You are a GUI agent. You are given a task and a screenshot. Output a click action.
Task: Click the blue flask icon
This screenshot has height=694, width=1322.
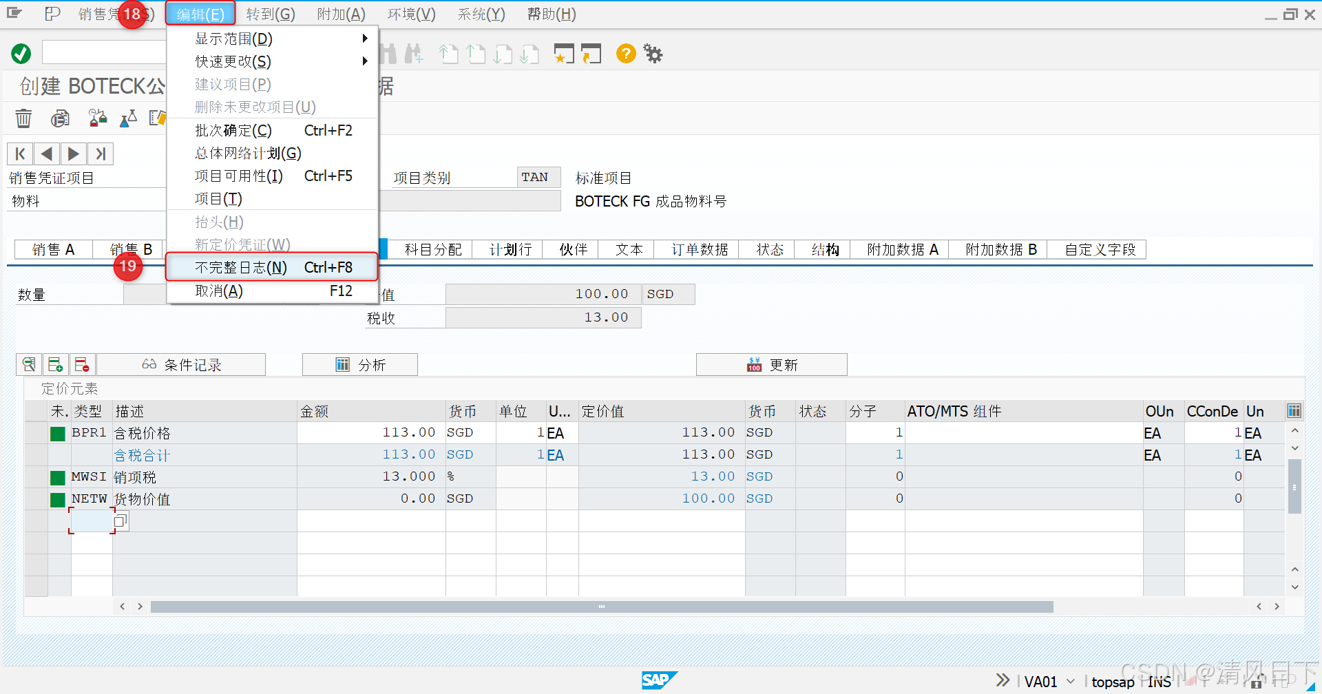(128, 118)
